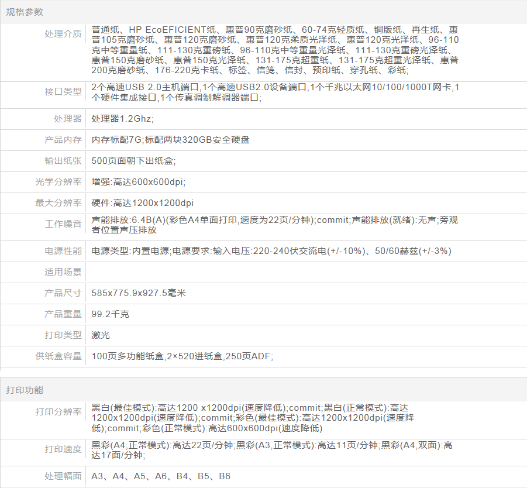Click the 处理幅面 value A3、A4、A5 list

(161, 476)
